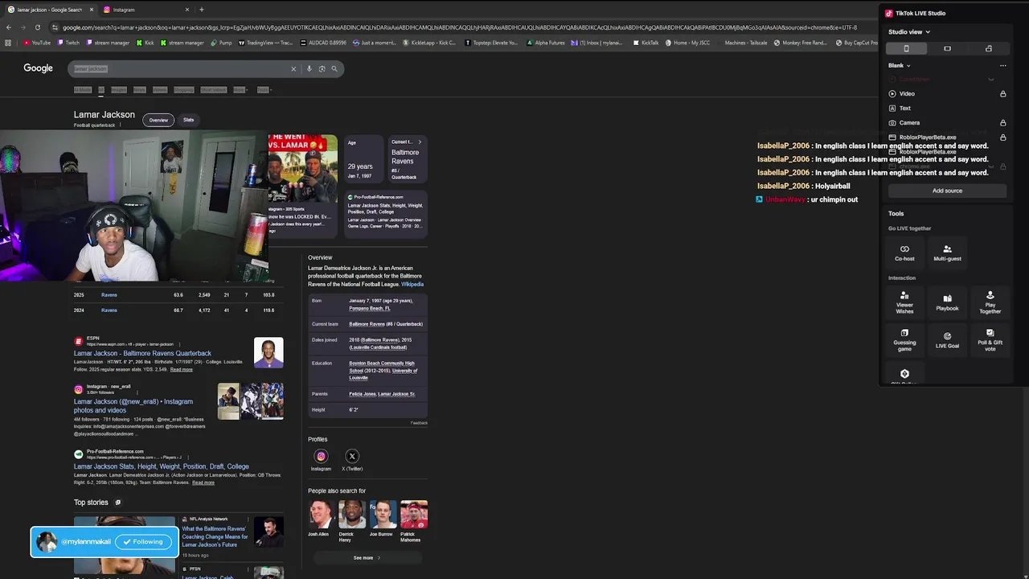
Task: Switch to the Instagram browser tab
Action: tap(145, 10)
